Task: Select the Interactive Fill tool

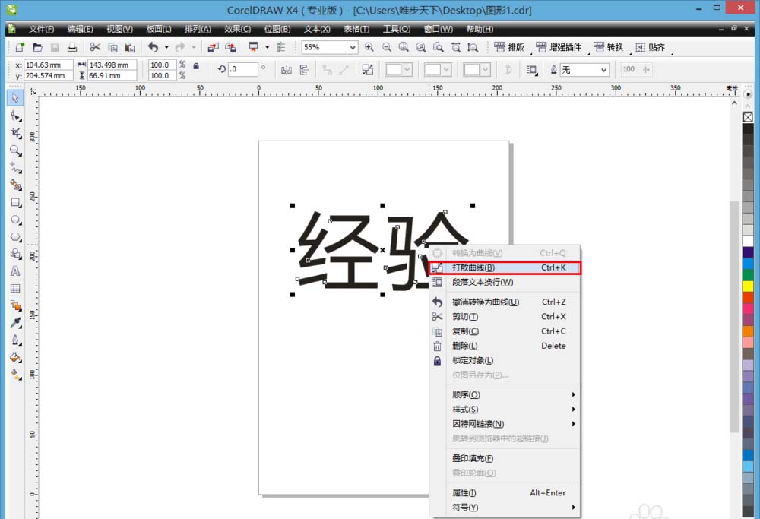Action: pos(15,375)
